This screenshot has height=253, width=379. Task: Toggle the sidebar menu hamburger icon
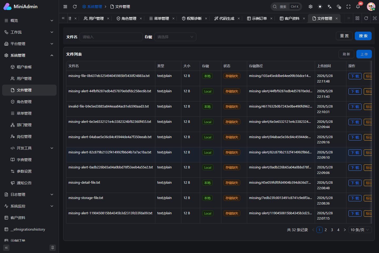(x=65, y=7)
